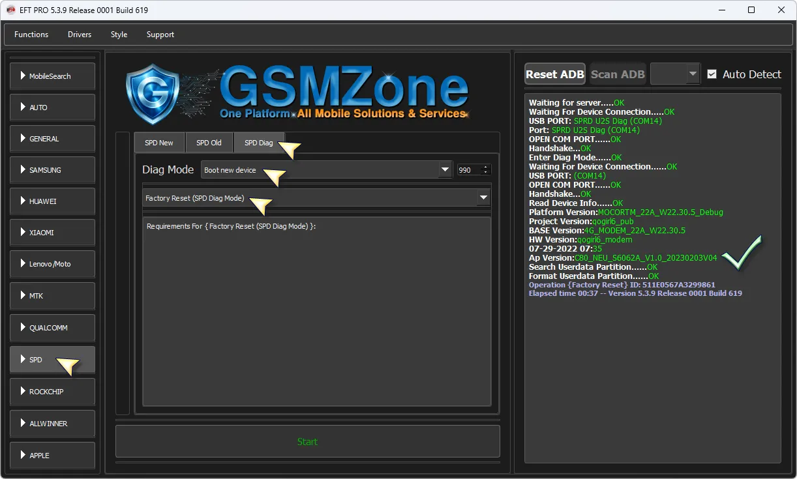Open the Functions menu
The height and width of the screenshot is (479, 797).
(31, 35)
